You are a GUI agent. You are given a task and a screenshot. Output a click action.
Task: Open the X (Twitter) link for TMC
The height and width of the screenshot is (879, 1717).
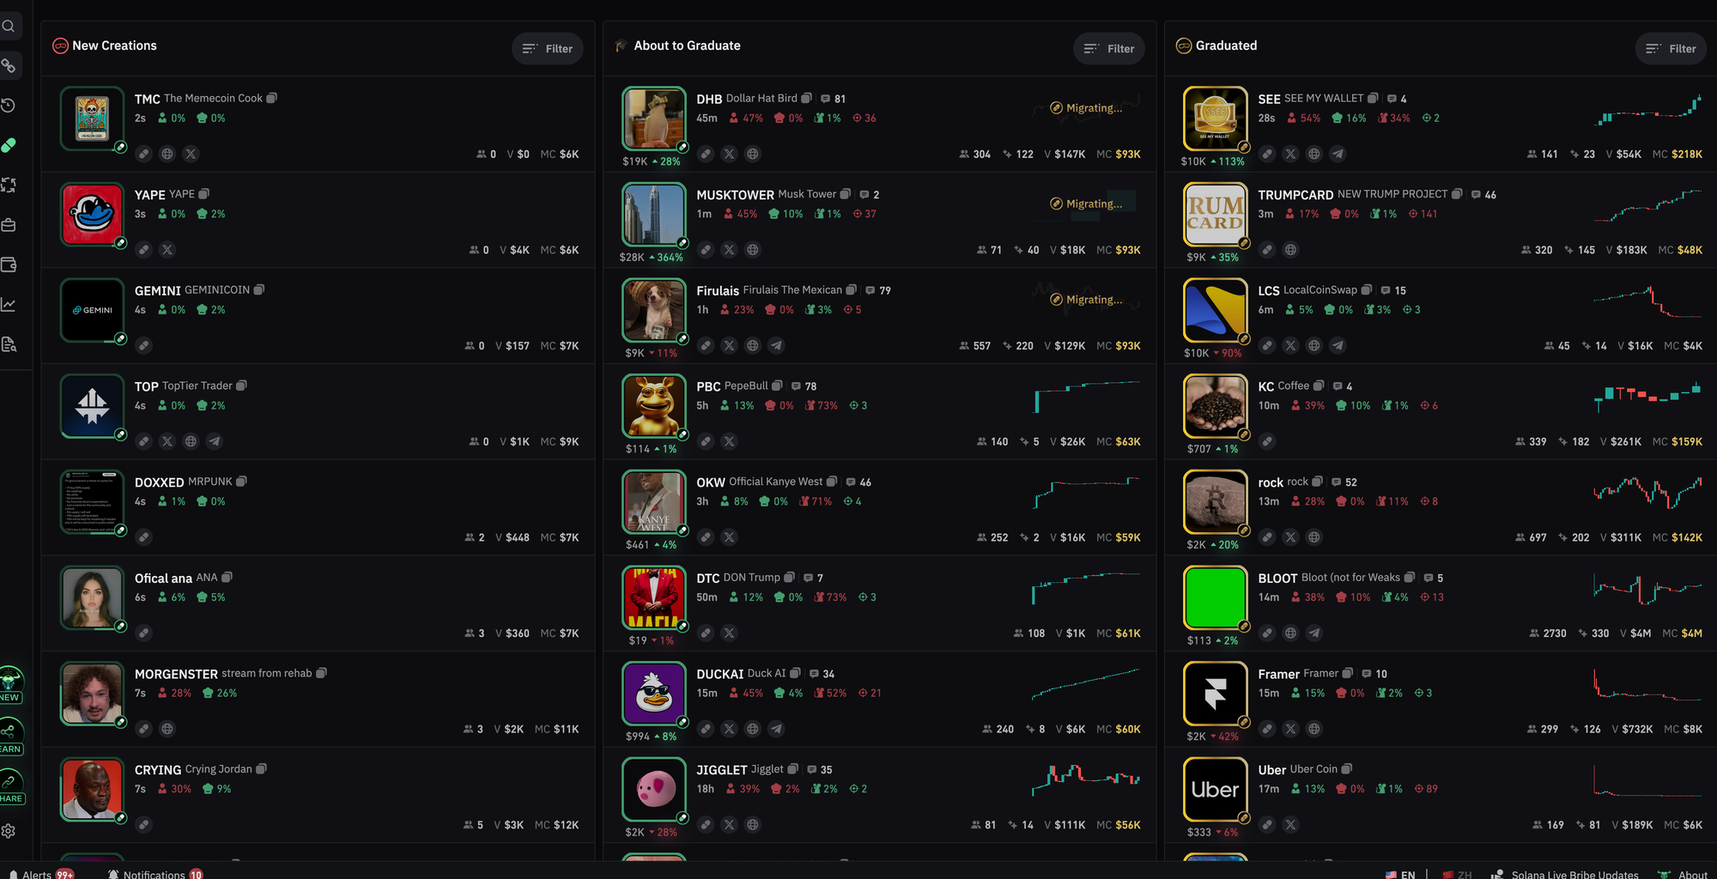tap(191, 154)
